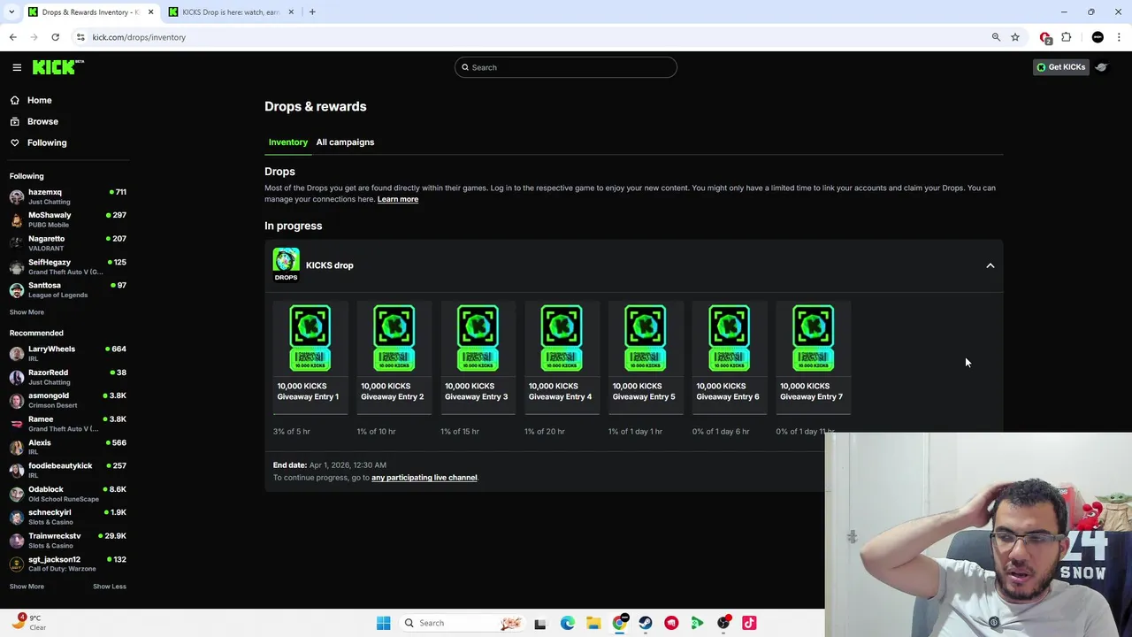Screen dimensions: 1132x637
Task: Click the Giveaway Entry 2 reward image
Action: [394, 338]
